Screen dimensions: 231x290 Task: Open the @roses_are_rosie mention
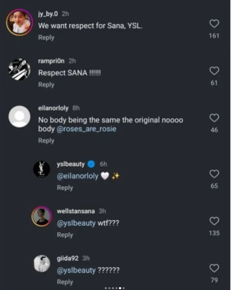86,129
